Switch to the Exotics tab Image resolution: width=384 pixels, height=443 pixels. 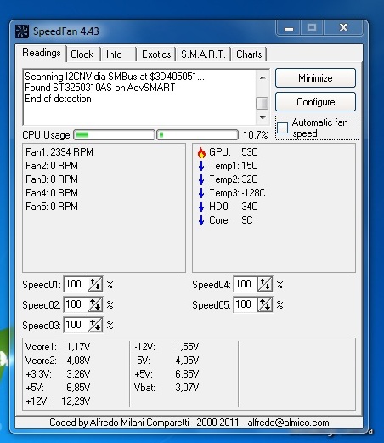[156, 54]
